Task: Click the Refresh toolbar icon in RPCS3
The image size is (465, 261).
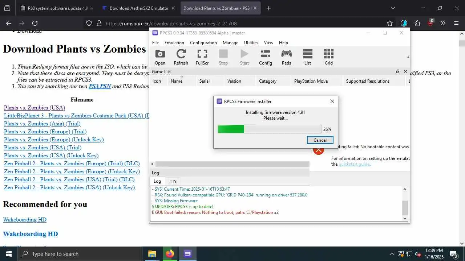Action: point(181,57)
